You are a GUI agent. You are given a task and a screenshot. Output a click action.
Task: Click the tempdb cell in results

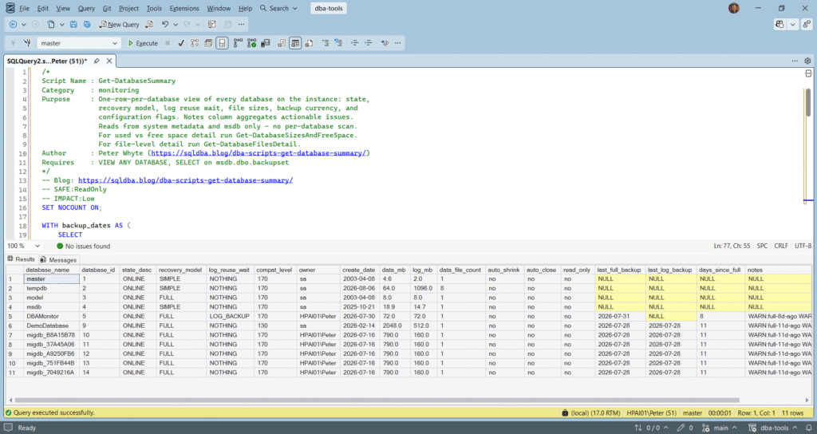(51, 288)
